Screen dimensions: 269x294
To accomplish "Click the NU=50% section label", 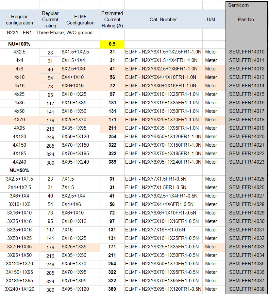I will pos(19,170).
